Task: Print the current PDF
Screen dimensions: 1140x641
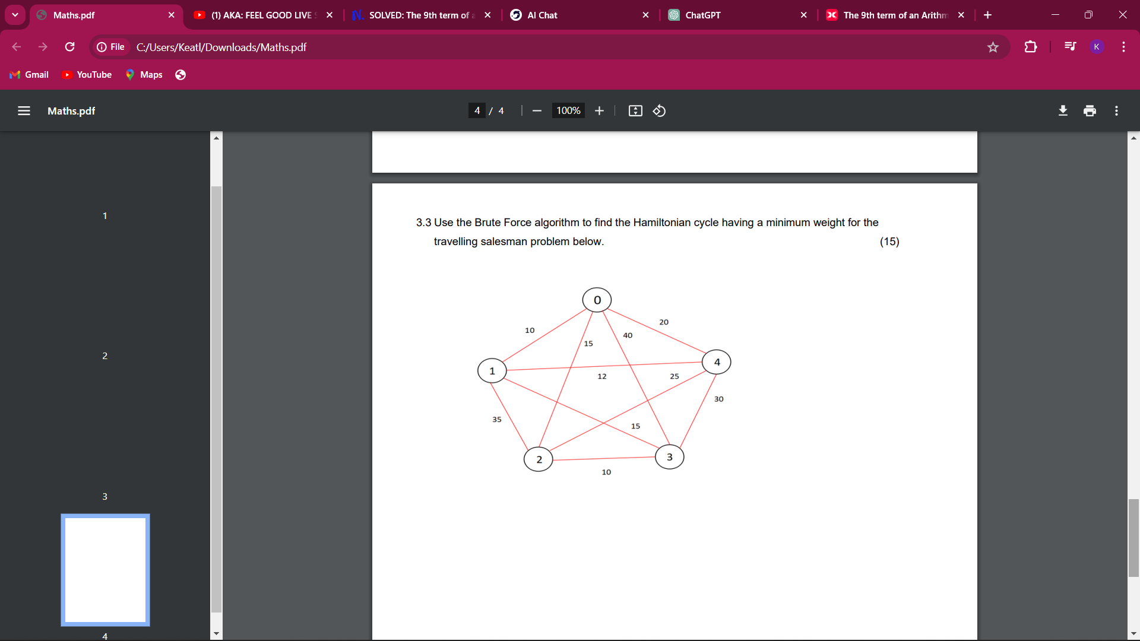Action: [x=1090, y=110]
